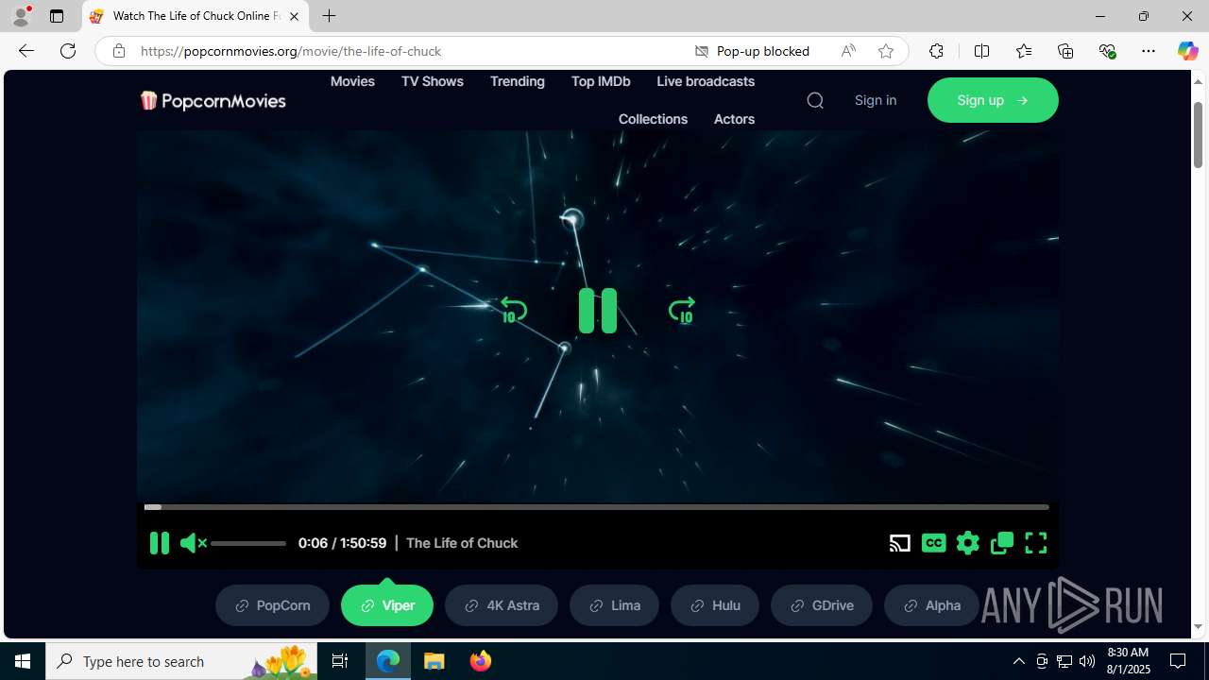Switch to the 4K Astra server

click(x=502, y=605)
